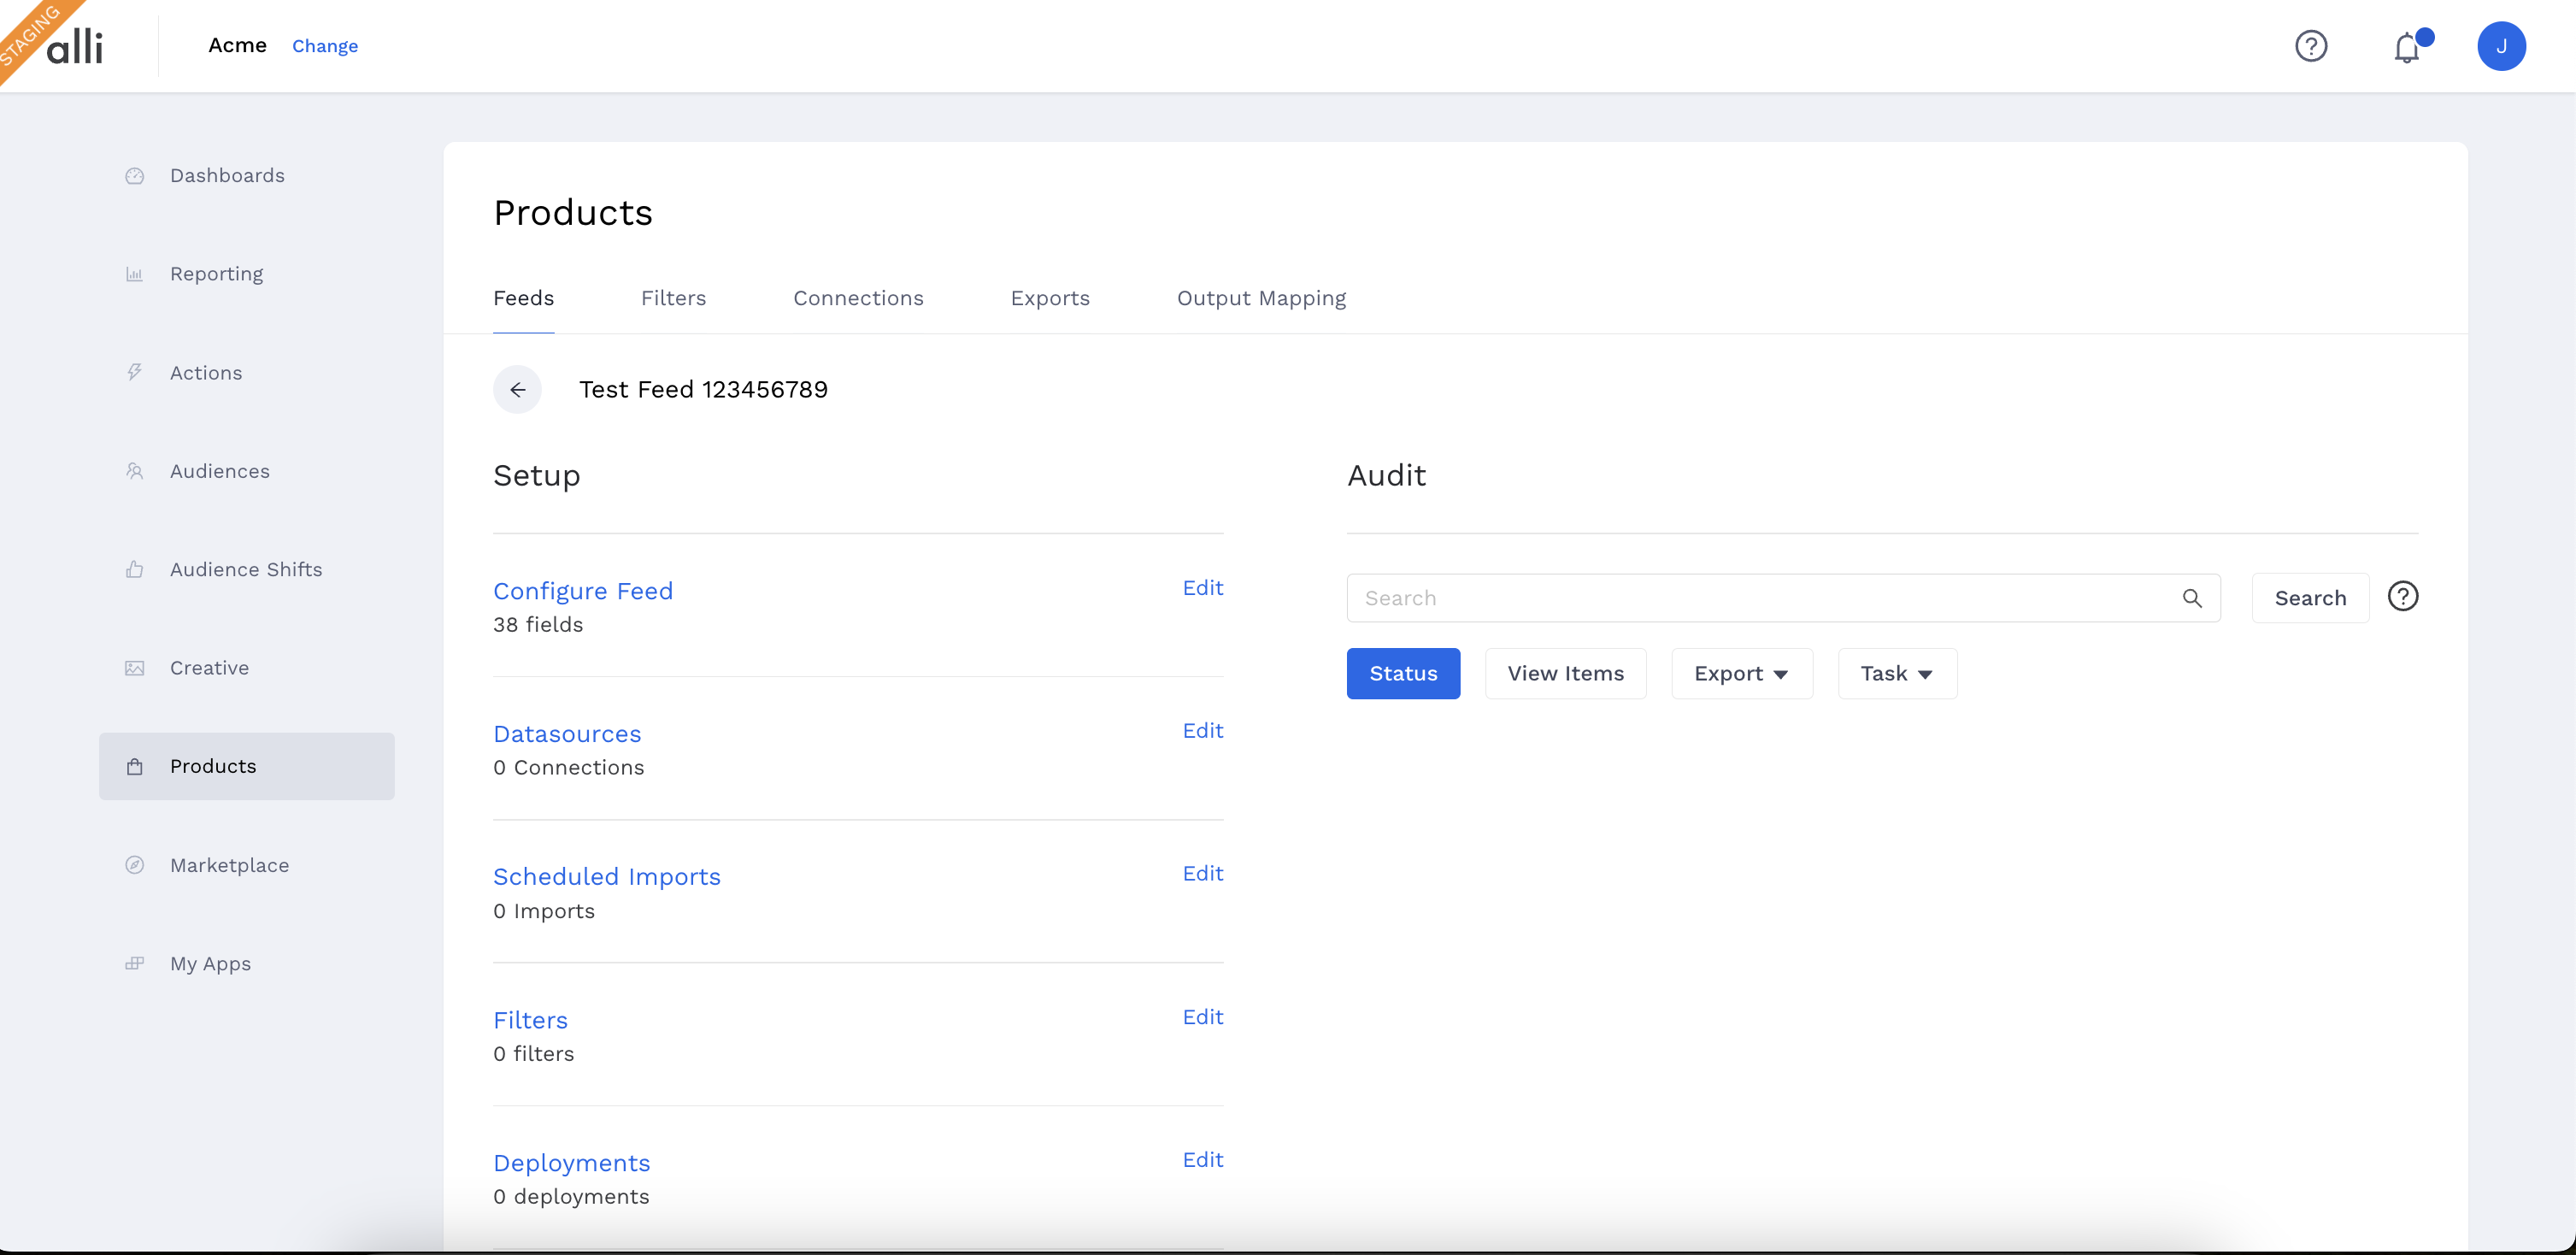Viewport: 2576px width, 1255px height.
Task: Switch to the Exports tab
Action: click(x=1050, y=298)
